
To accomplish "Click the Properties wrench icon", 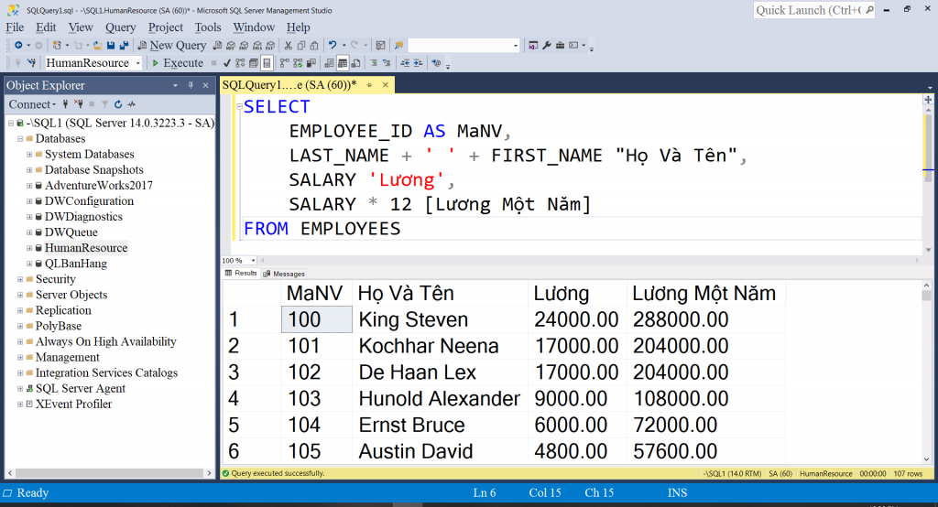I will 546,46.
